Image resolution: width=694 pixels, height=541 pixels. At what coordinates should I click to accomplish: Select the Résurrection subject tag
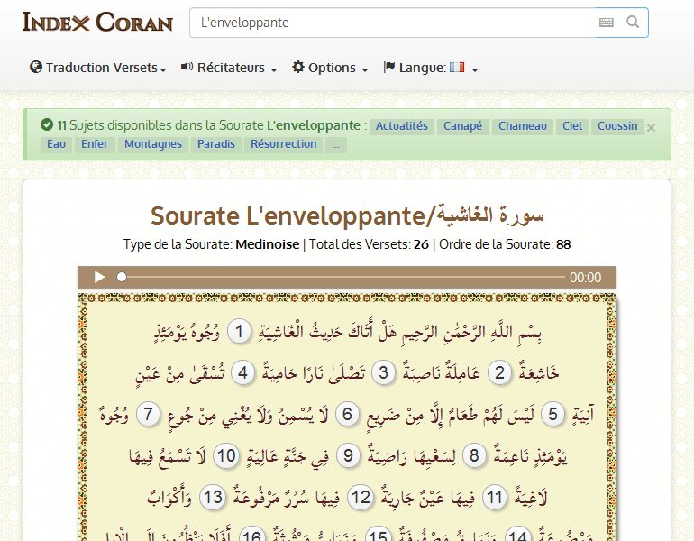tap(284, 144)
